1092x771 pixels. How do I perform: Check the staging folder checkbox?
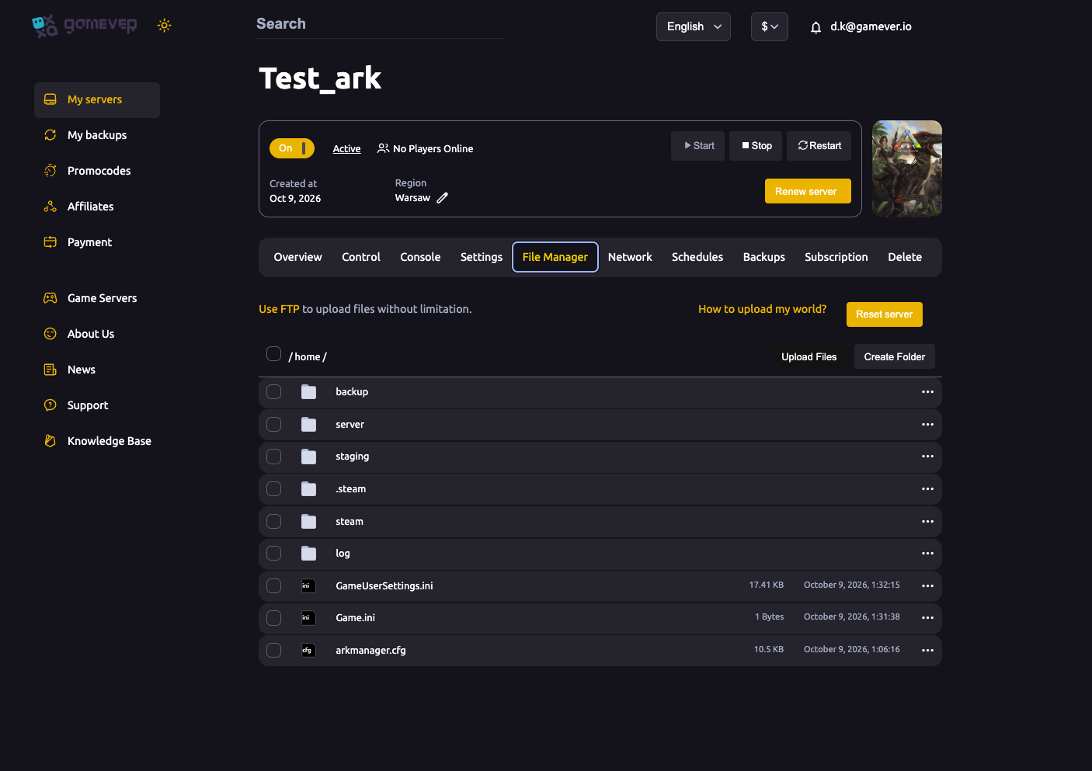tap(273, 457)
